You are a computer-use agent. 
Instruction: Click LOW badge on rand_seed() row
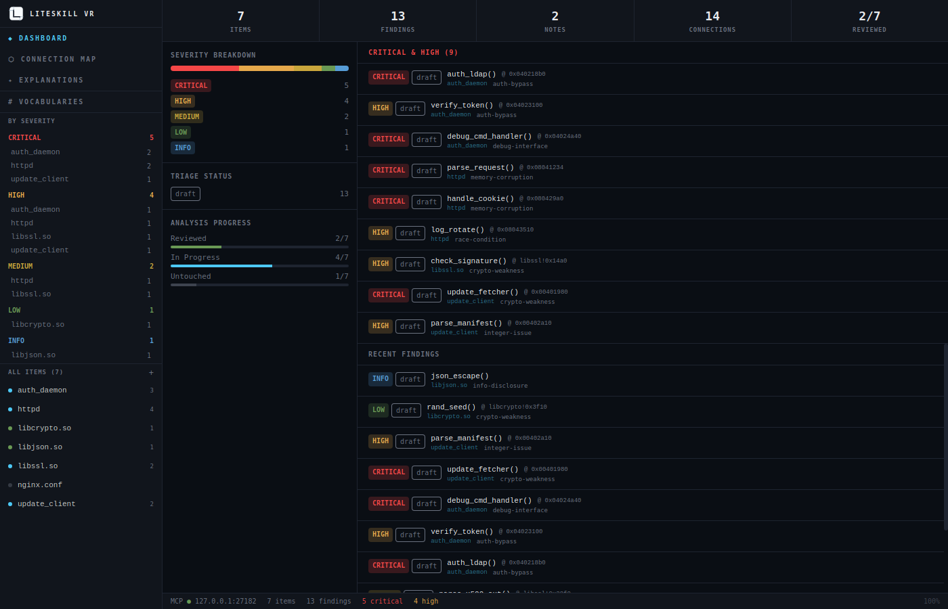379,410
